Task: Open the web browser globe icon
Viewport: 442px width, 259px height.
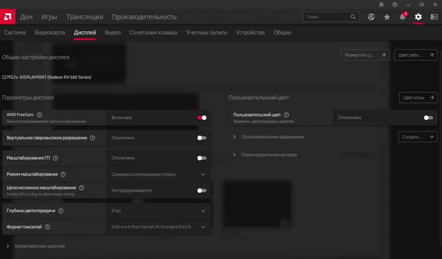Action: [371, 17]
